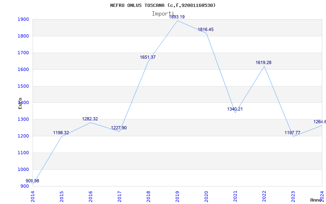Select the 2021 x-axis label
This screenshot has width=326, height=204.
tap(235, 197)
